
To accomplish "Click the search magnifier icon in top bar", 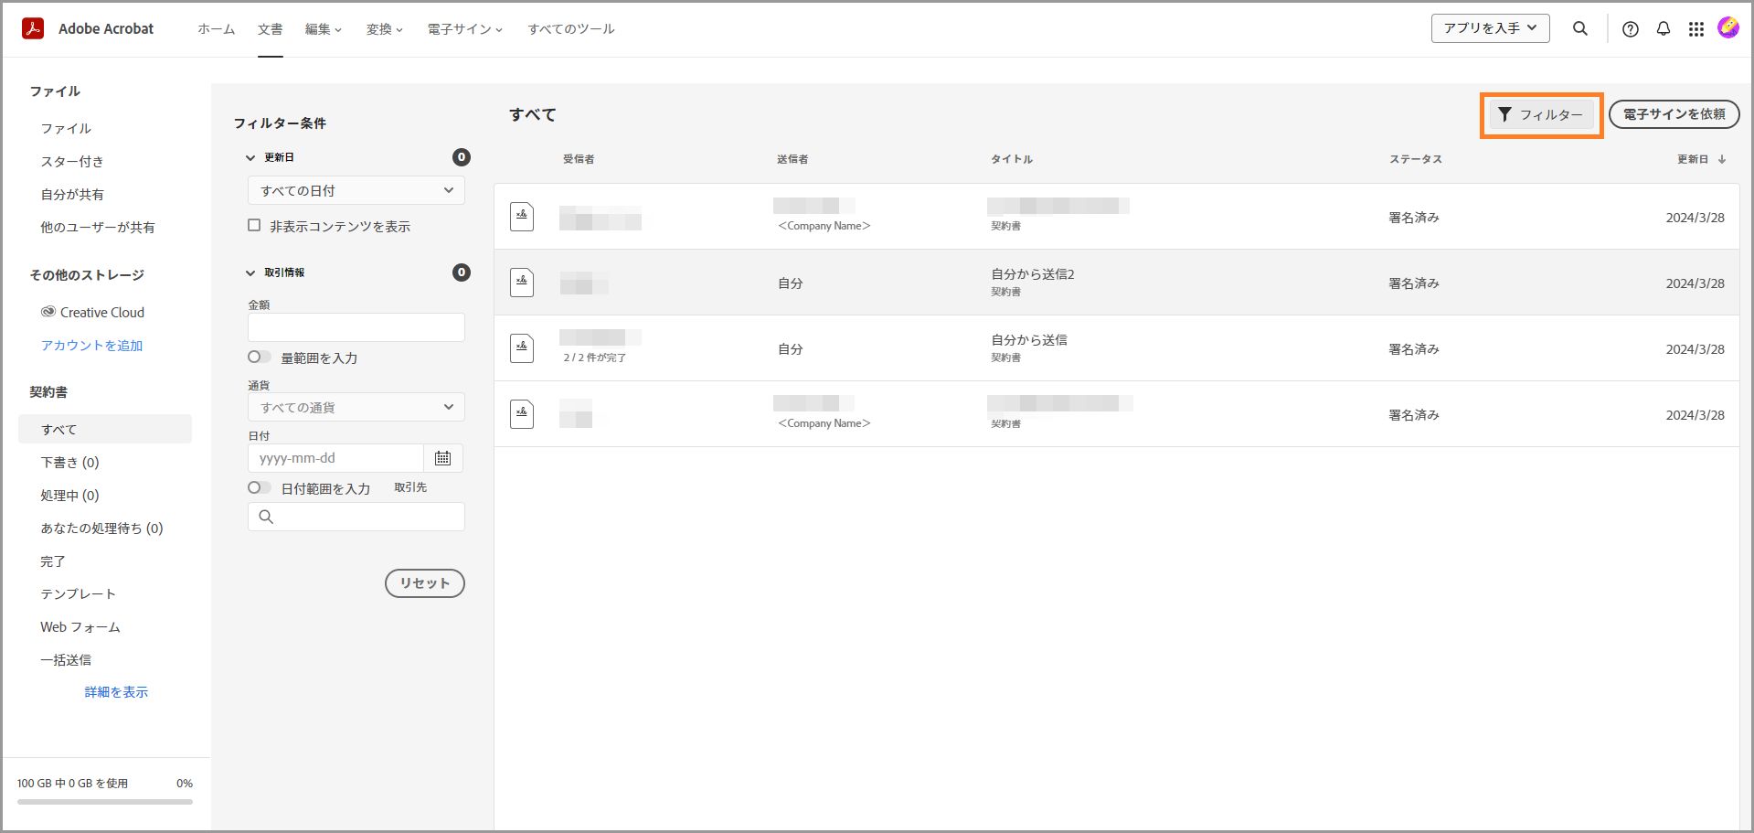I will tap(1579, 28).
